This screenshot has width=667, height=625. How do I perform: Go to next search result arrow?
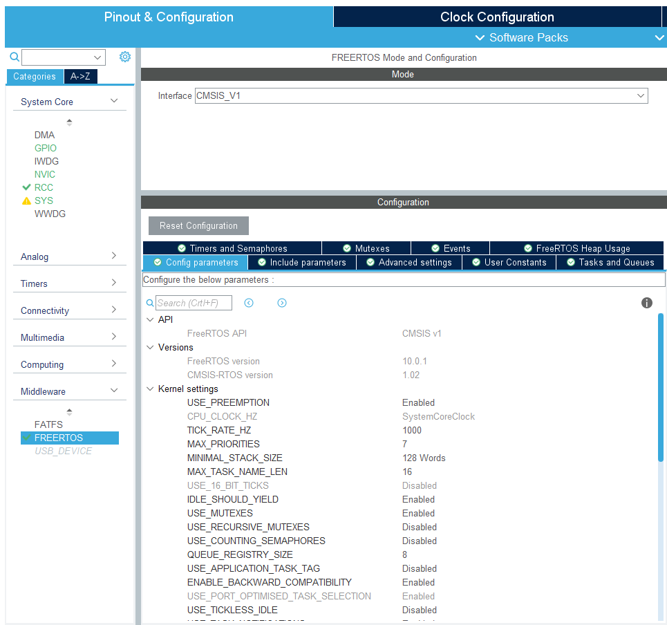pyautogui.click(x=282, y=303)
